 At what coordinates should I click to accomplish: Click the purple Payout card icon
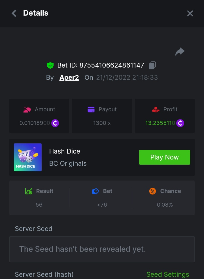[91, 110]
